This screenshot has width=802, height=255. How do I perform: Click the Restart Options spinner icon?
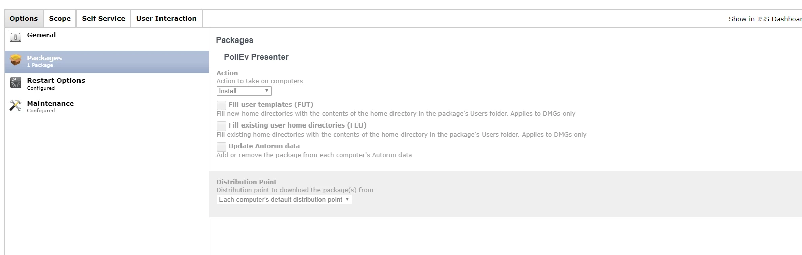coord(16,82)
